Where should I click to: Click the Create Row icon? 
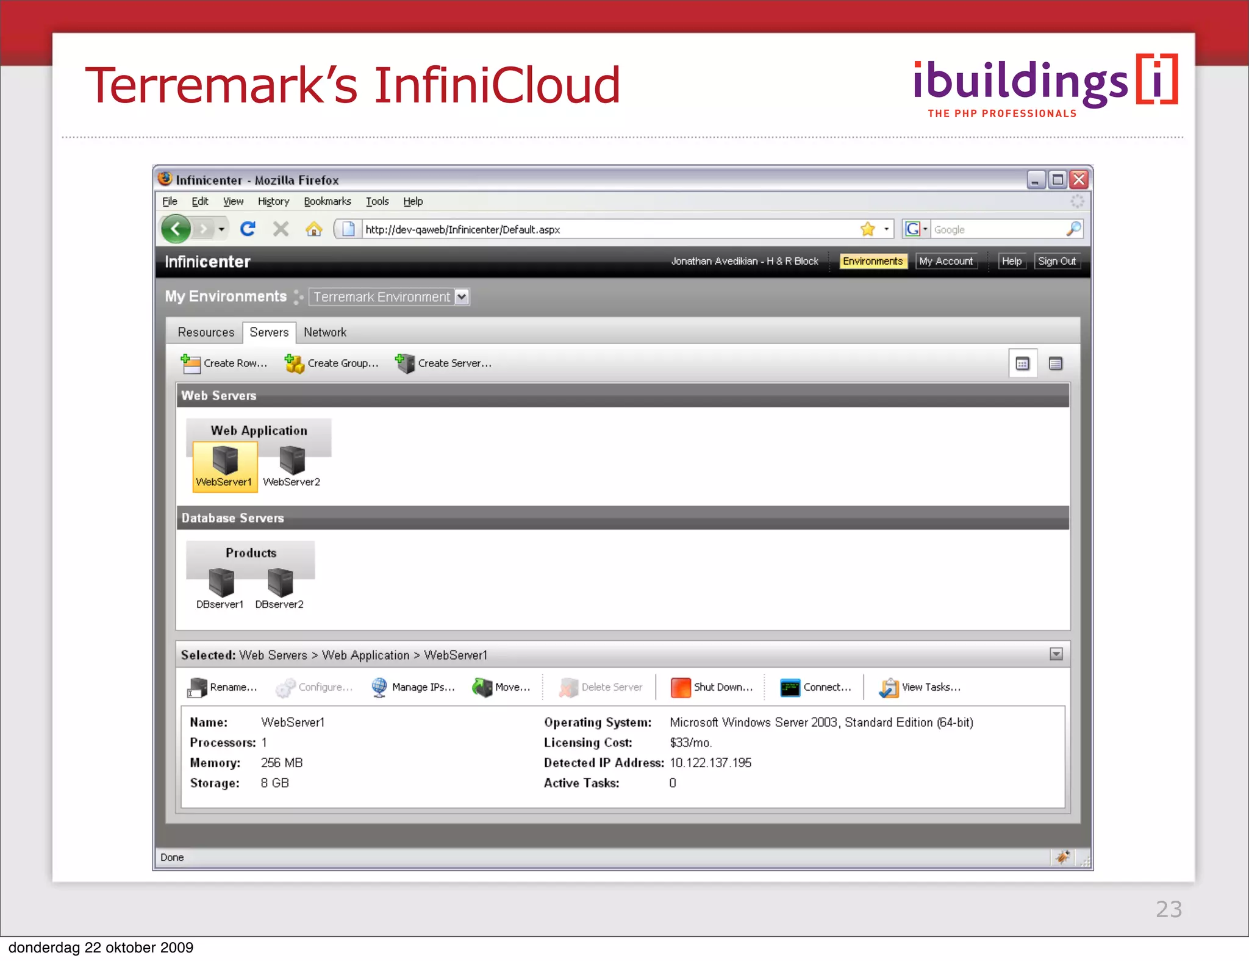[x=190, y=363]
